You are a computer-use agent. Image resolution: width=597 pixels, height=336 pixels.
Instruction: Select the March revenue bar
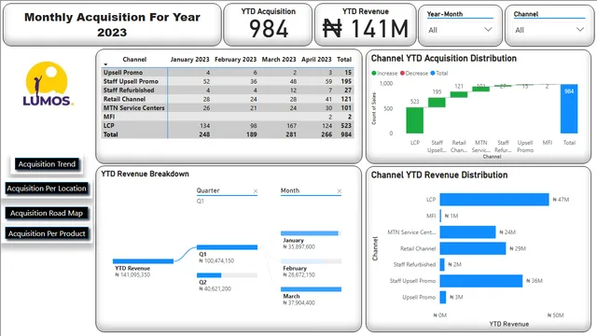tap(311, 289)
